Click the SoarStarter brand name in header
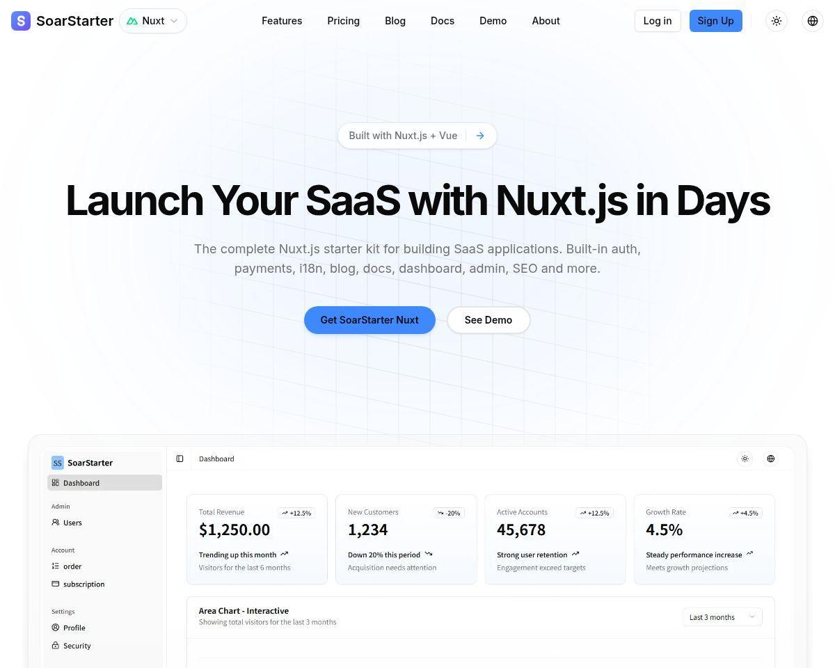This screenshot has width=835, height=668. [74, 21]
